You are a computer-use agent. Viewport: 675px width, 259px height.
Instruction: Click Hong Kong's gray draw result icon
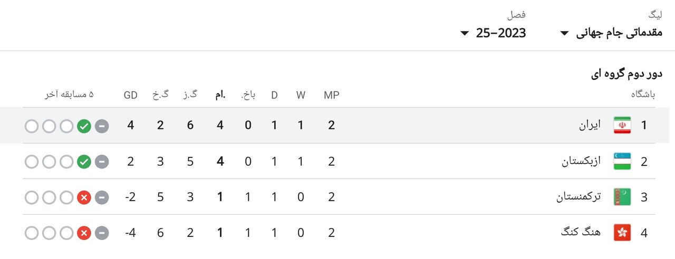click(x=102, y=233)
